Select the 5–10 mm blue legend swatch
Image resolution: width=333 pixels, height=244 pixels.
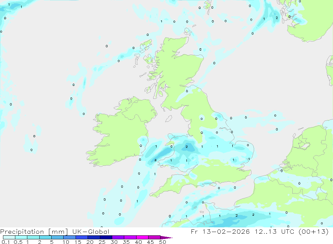point(57,237)
